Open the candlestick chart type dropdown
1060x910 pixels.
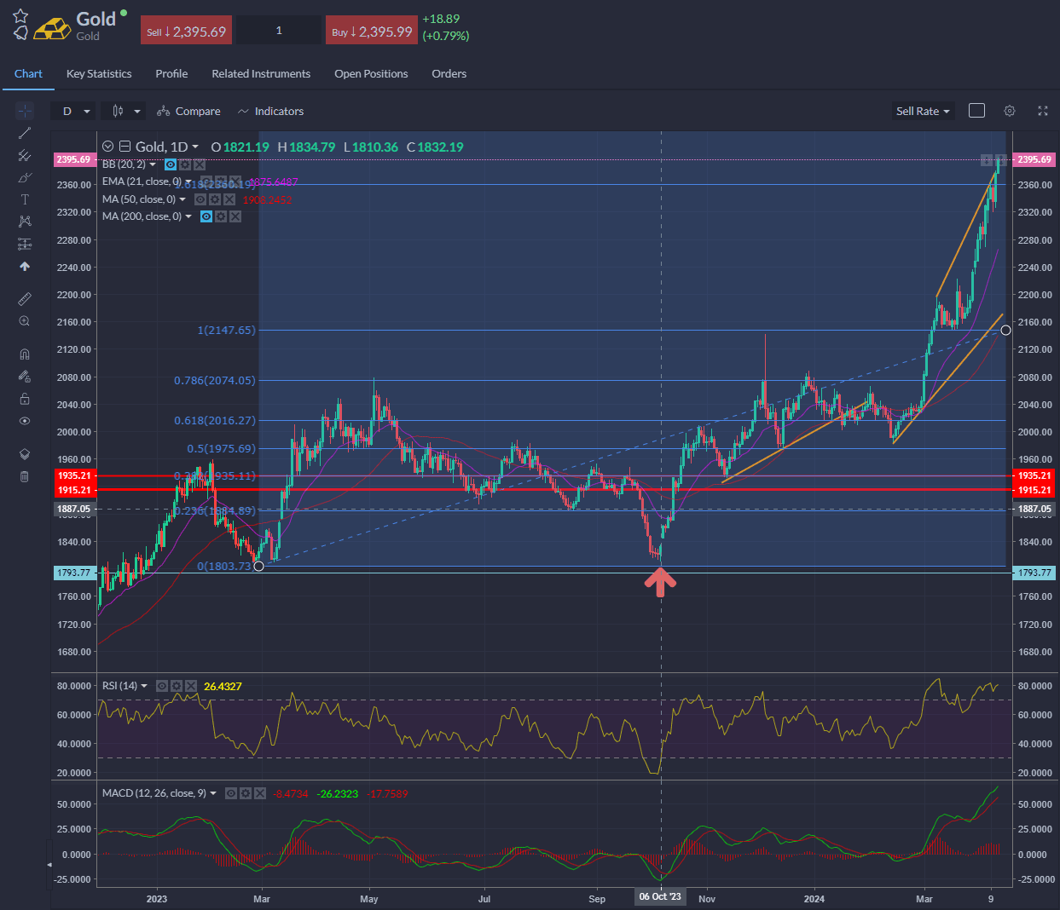point(124,111)
